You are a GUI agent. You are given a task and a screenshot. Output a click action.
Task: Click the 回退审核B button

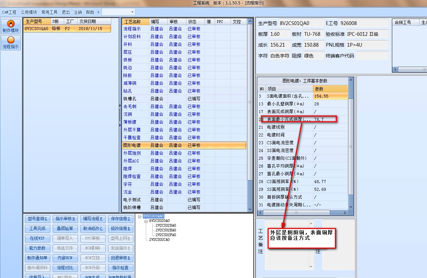[x=121, y=258]
